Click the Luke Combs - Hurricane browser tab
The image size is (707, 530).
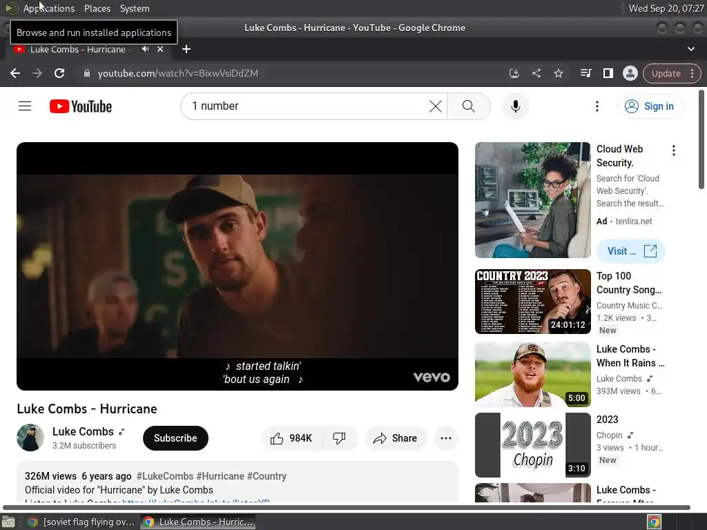click(80, 49)
